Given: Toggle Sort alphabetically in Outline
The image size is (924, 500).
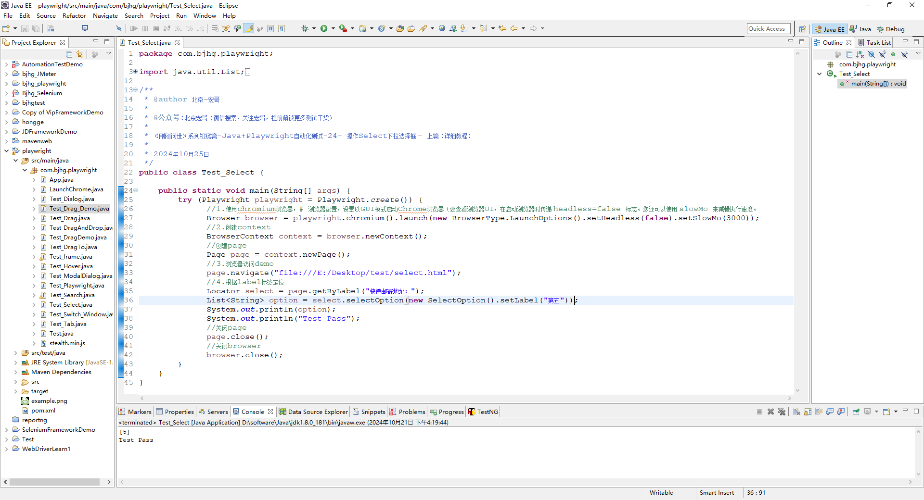Looking at the screenshot, I should 860,54.
